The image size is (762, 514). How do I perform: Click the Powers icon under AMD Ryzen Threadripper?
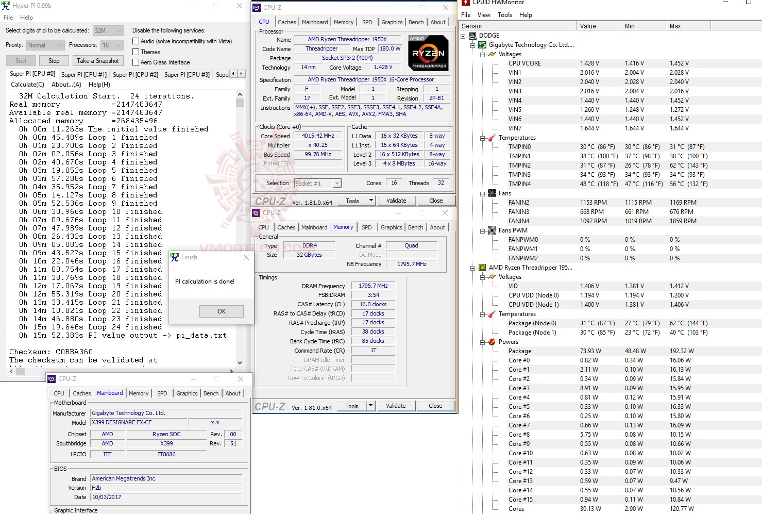point(492,341)
